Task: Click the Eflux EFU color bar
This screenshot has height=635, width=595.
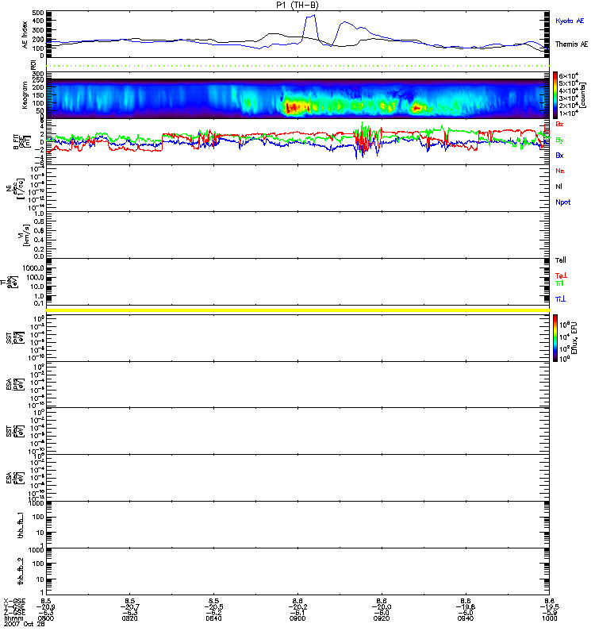Action: [555, 338]
